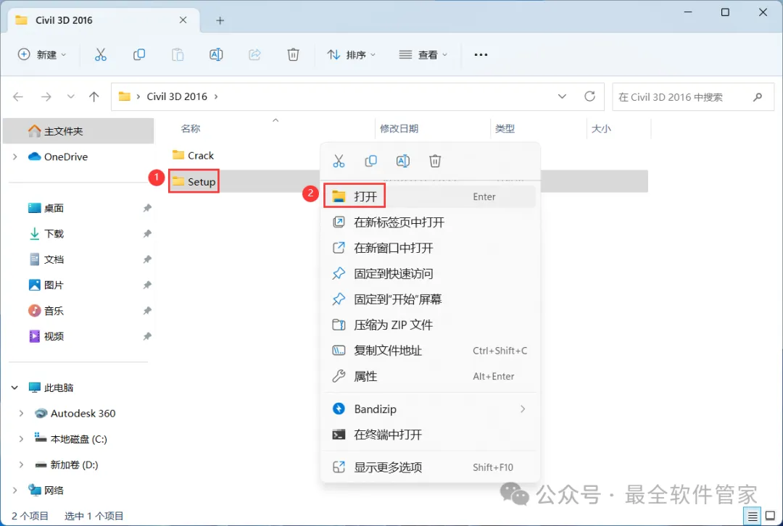Open the Bandizip submenu
The image size is (783, 526).
[430, 409]
